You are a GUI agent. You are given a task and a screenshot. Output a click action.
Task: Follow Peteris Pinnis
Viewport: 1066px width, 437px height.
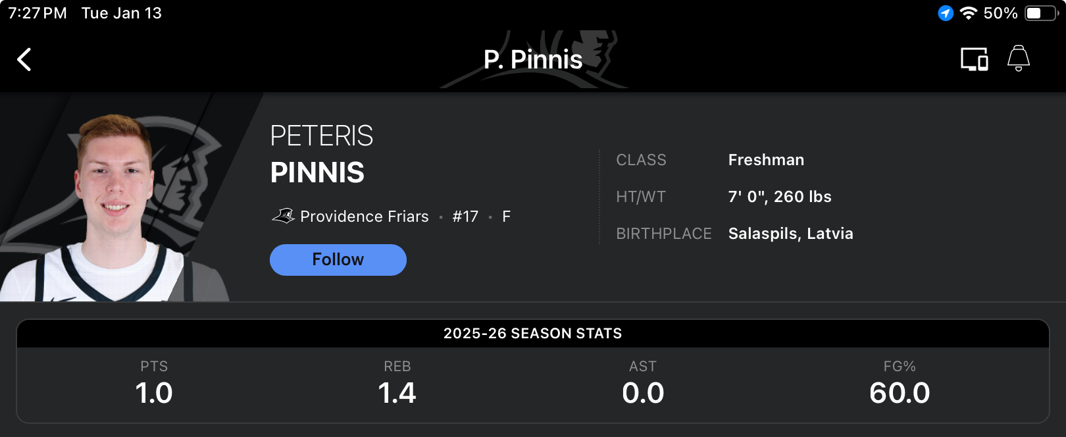338,259
